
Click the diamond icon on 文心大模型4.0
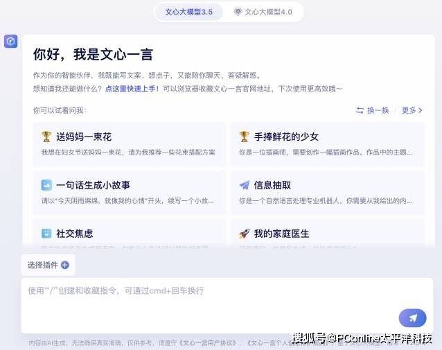pyautogui.click(x=238, y=12)
